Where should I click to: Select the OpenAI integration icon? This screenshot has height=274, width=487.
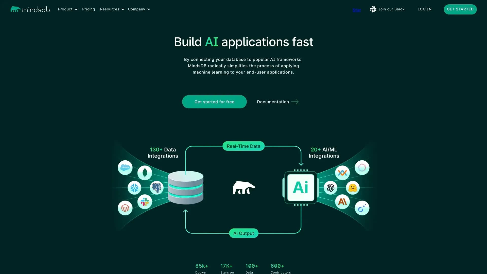[x=331, y=188]
